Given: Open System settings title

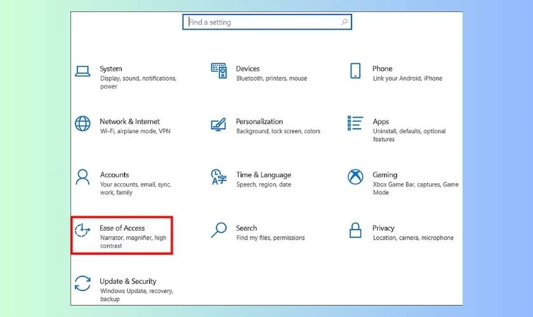Looking at the screenshot, I should coord(111,68).
